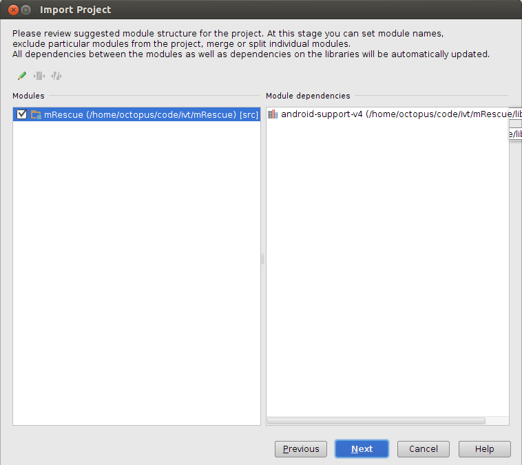The image size is (522, 465).
Task: Click the Module dependencies horizontal scrollbar
Action: coord(376,421)
